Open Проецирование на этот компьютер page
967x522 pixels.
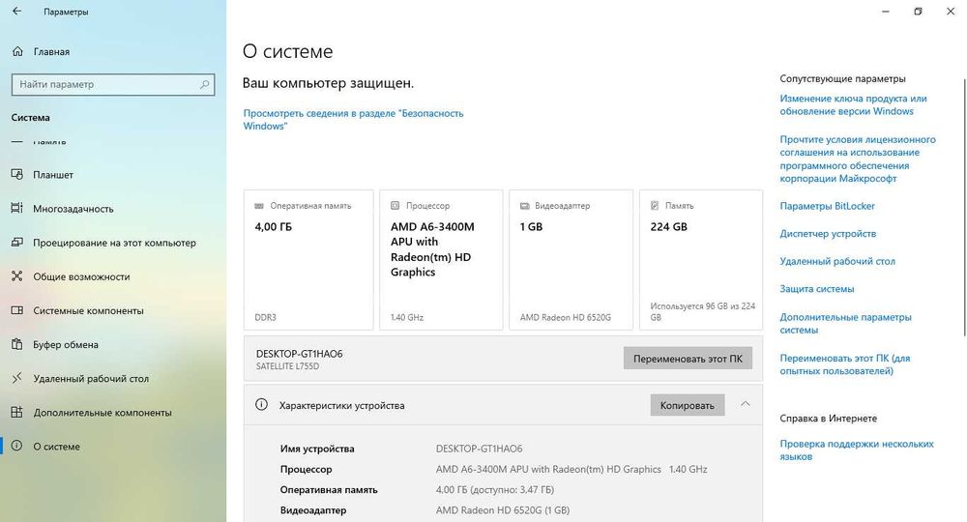coord(114,243)
